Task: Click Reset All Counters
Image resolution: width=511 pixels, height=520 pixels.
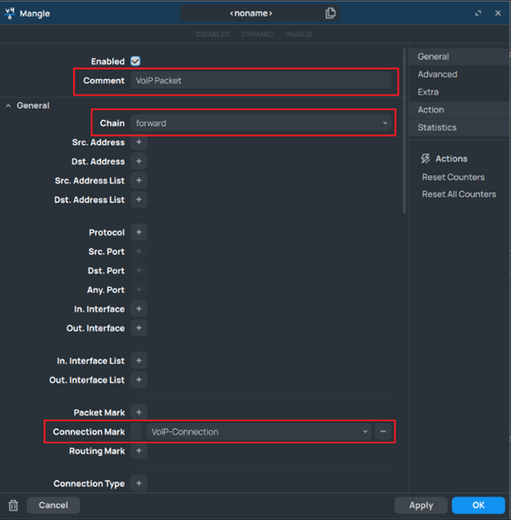Action: click(x=459, y=194)
